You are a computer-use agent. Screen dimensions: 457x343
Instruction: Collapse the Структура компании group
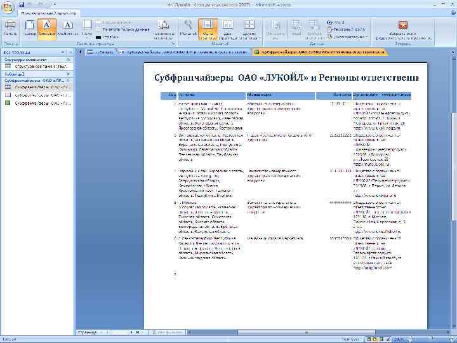tap(69, 60)
